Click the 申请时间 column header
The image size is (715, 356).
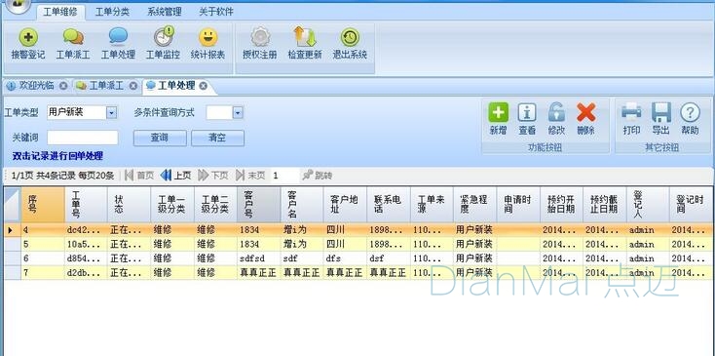pyautogui.click(x=518, y=205)
